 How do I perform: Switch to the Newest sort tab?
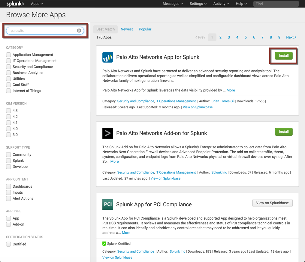tap(126, 29)
